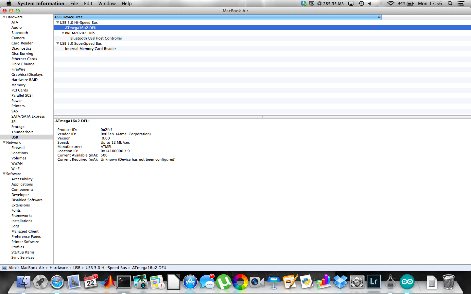Click Hardware in the bottom path bar

[59, 268]
